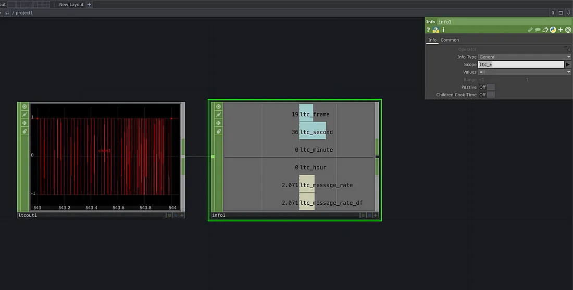573x290 pixels.
Task: Toggle lock flag on ltcout1 node
Action: click(x=24, y=131)
